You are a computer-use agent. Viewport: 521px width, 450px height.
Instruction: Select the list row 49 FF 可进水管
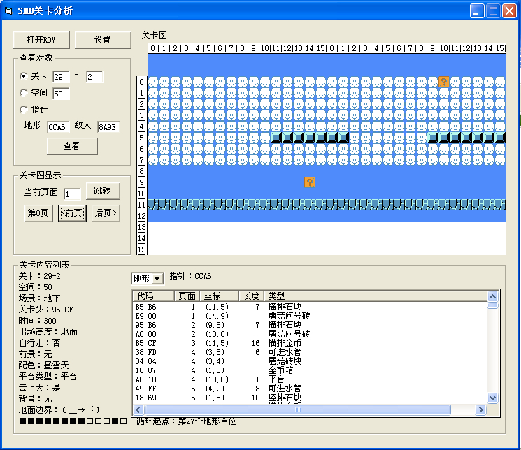(x=310, y=389)
